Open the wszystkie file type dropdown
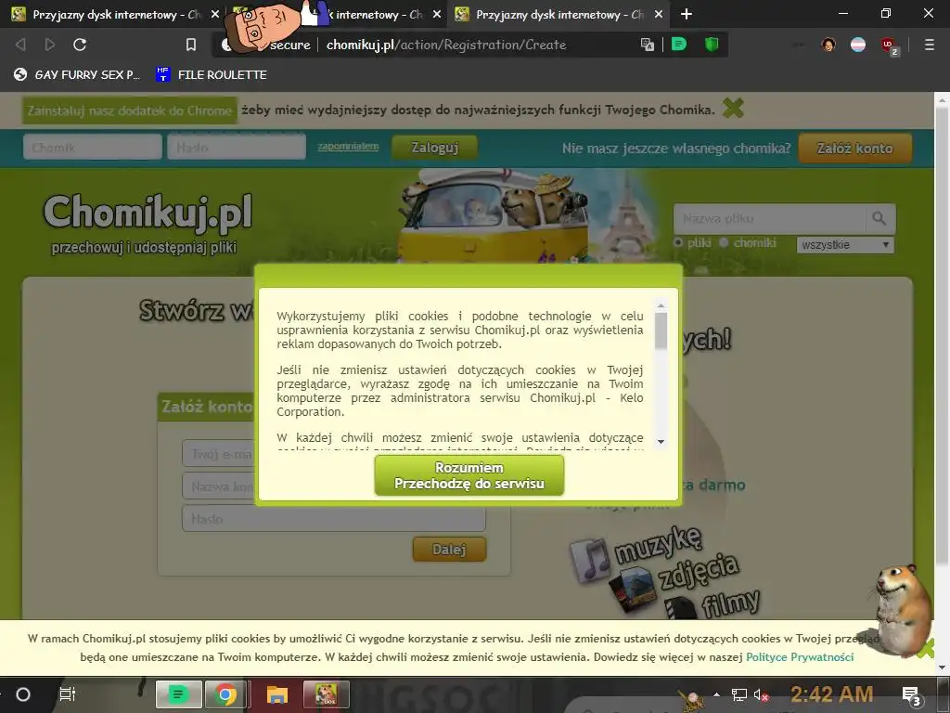 tap(845, 245)
